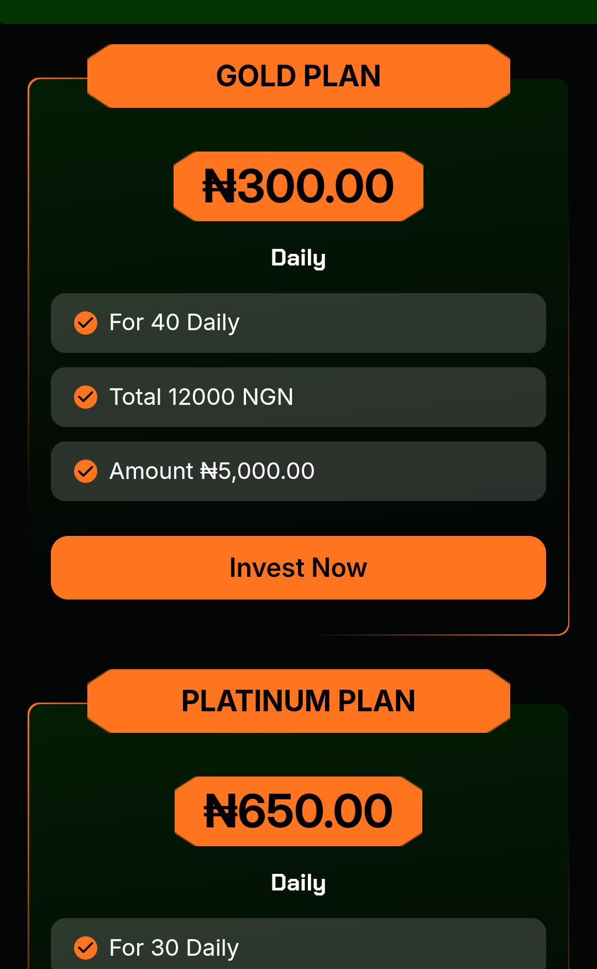Click the checkmark icon beside For 40 Daily
Image resolution: width=597 pixels, height=969 pixels.
click(86, 323)
